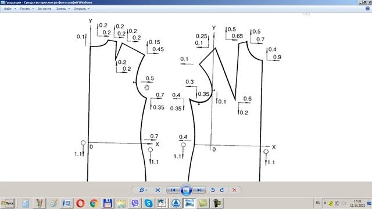Open palm tree picture app taskbar icon
Image resolution: width=372 pixels, height=209 pixels.
pyautogui.click(x=162, y=203)
